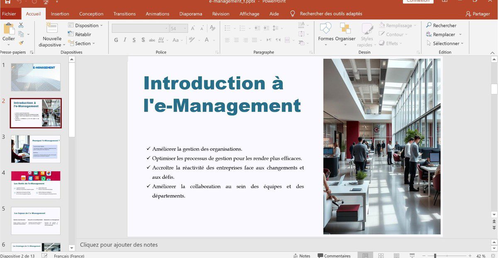Align paragraph text to the right

246,40
